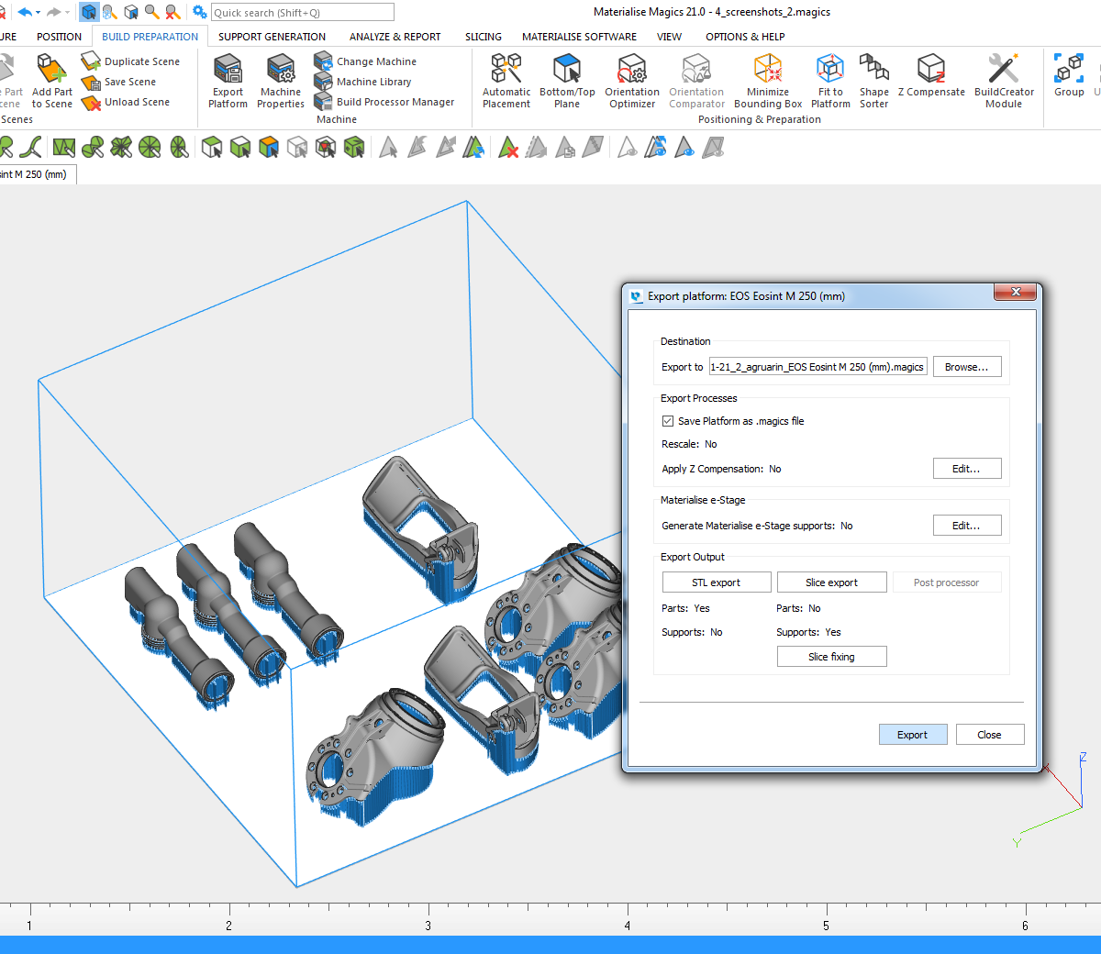
Task: Open the Slicing tab
Action: [x=483, y=37]
